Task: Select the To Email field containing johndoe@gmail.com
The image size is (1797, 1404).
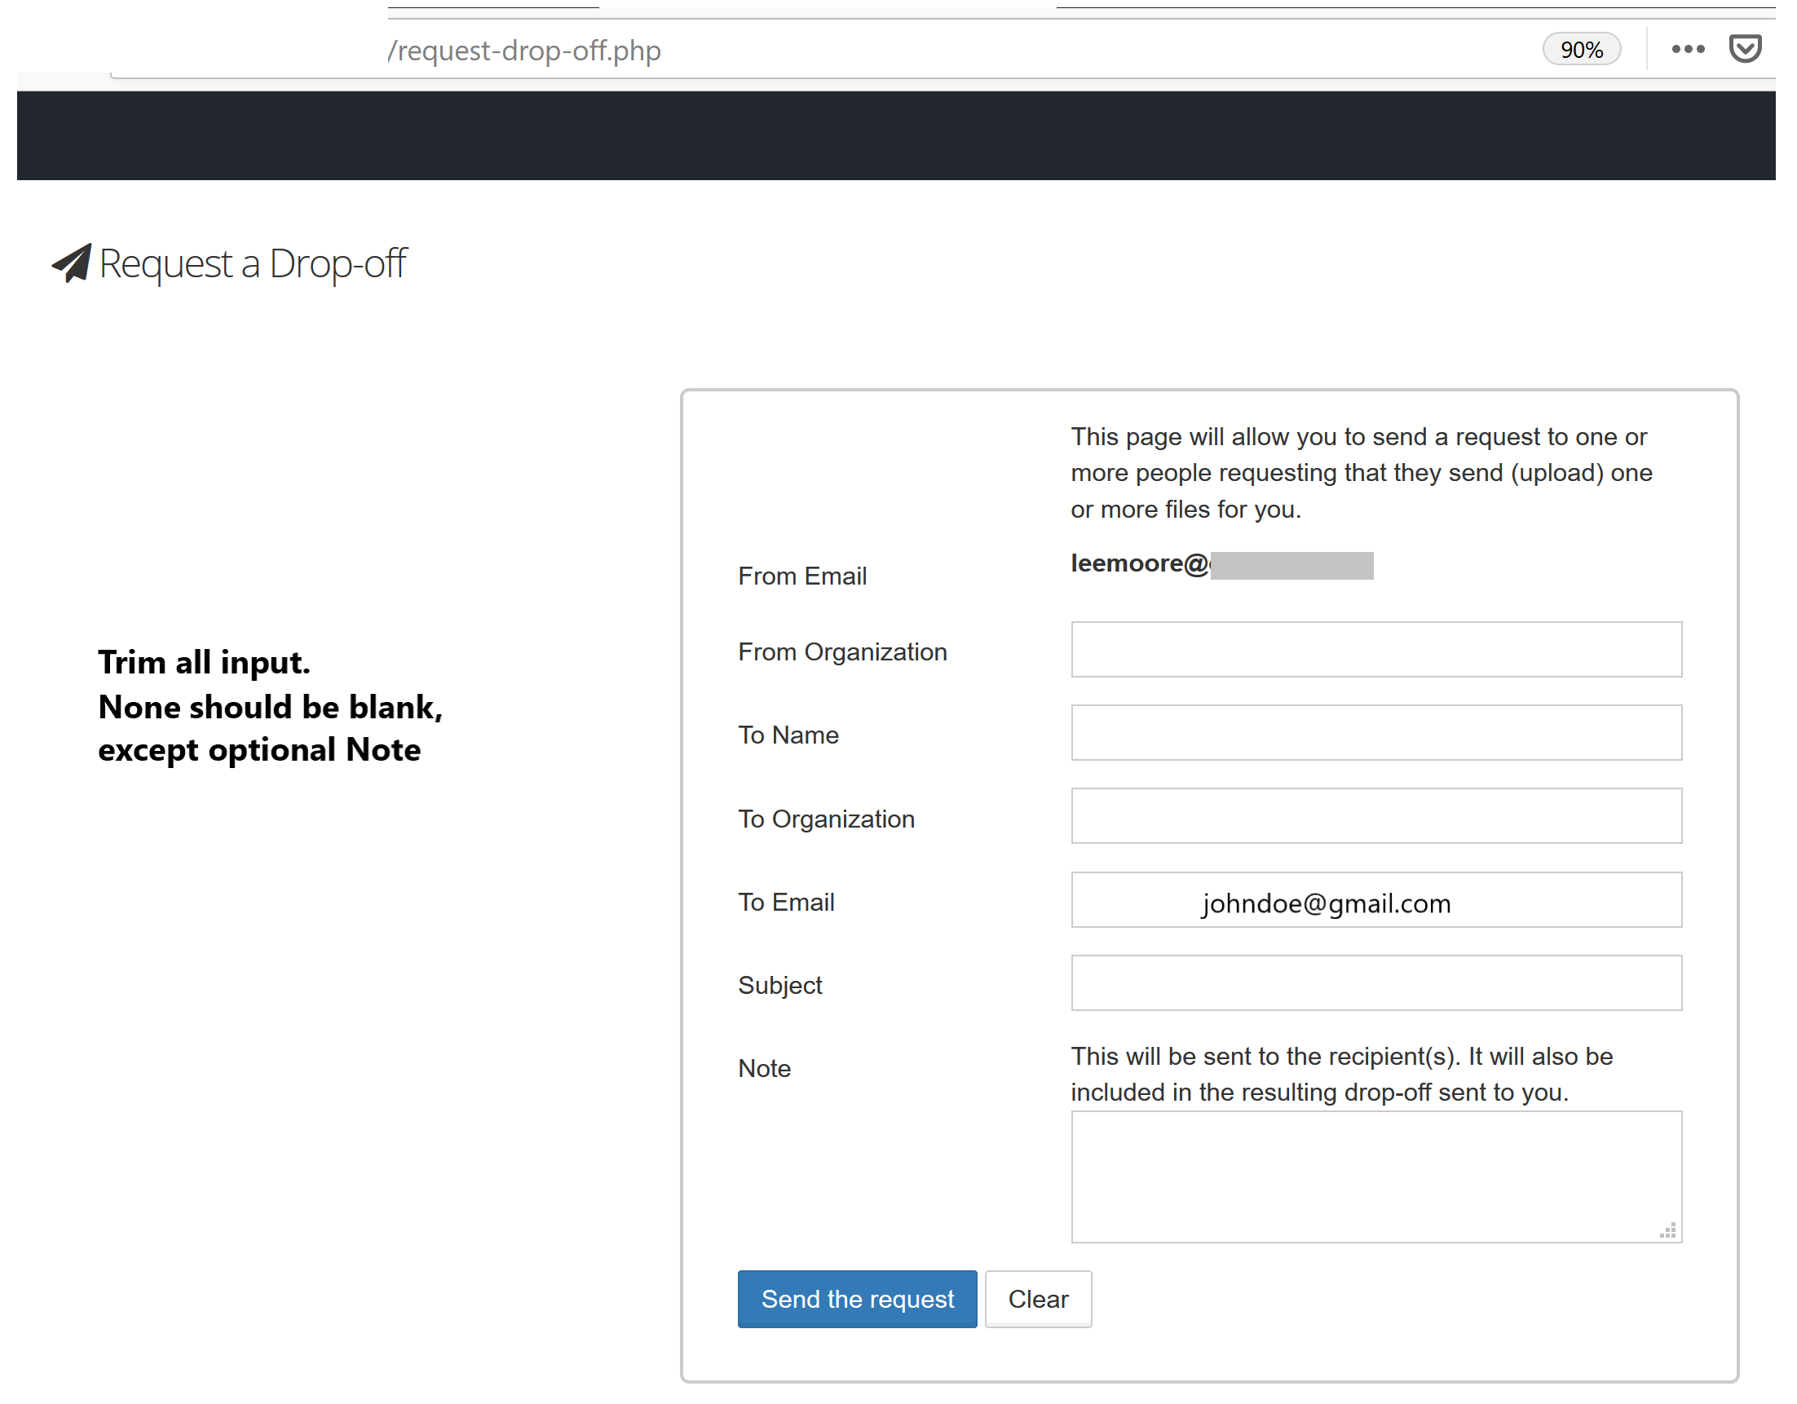Action: pos(1375,900)
